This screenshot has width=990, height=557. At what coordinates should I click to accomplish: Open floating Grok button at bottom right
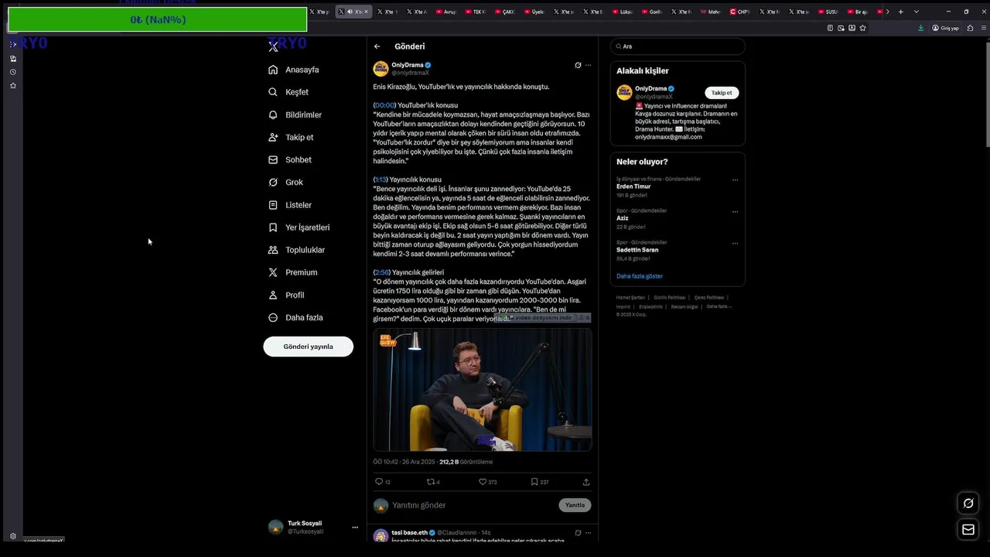(968, 504)
